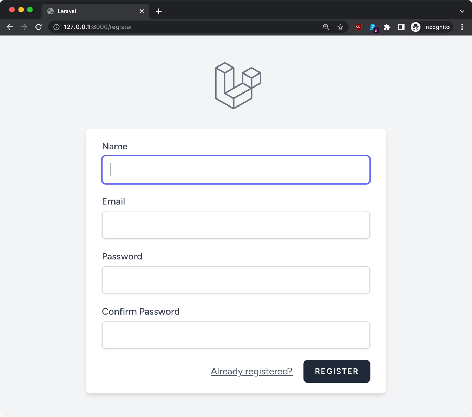Focus the Email input field
472x417 pixels.
[x=236, y=225]
